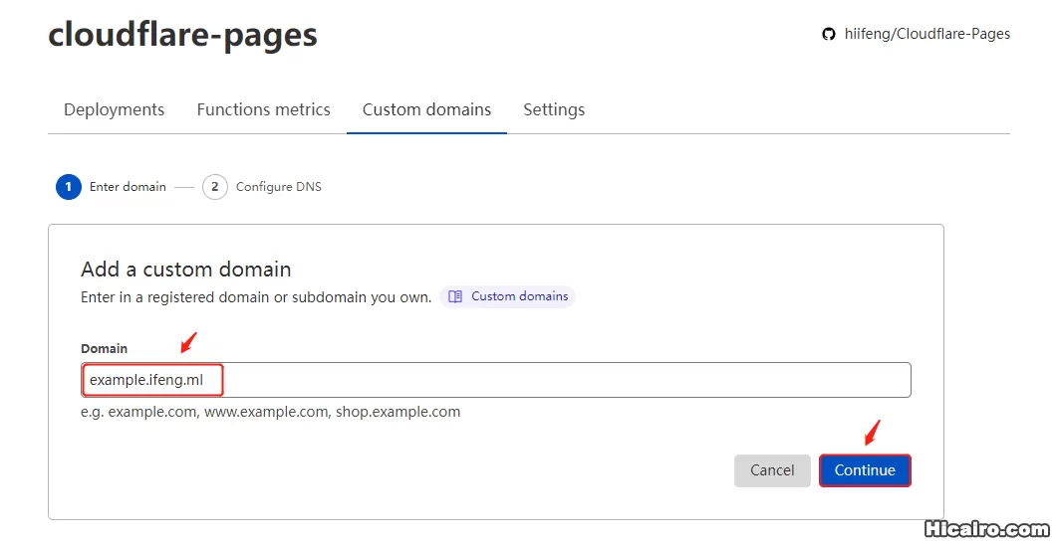Click the book icon in docs badge
The width and height of the screenshot is (1056, 546).
coord(455,296)
